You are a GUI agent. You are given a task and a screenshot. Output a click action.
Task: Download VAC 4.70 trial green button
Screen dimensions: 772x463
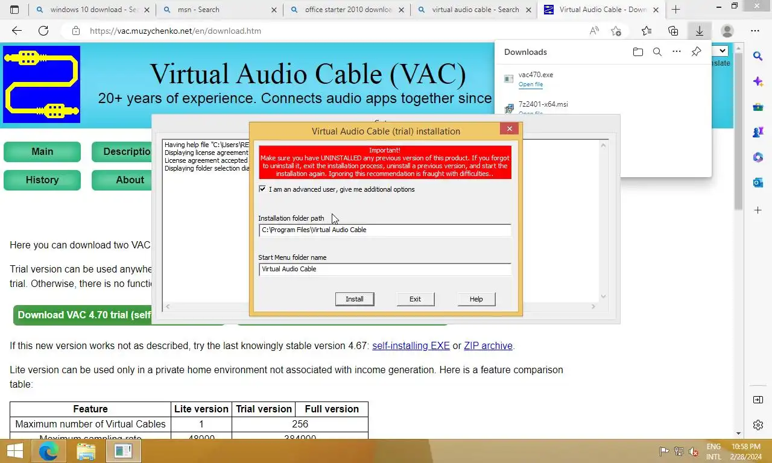coord(83,315)
